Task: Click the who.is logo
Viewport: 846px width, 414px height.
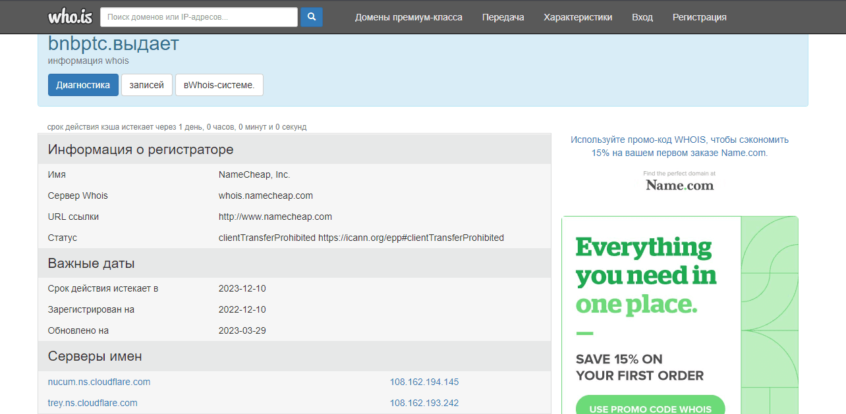Action: pos(70,17)
